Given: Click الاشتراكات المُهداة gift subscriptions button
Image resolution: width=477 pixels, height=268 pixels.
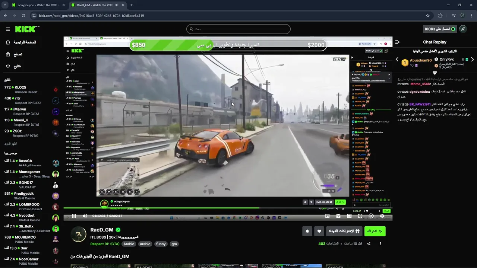Looking at the screenshot, I should pos(344,231).
